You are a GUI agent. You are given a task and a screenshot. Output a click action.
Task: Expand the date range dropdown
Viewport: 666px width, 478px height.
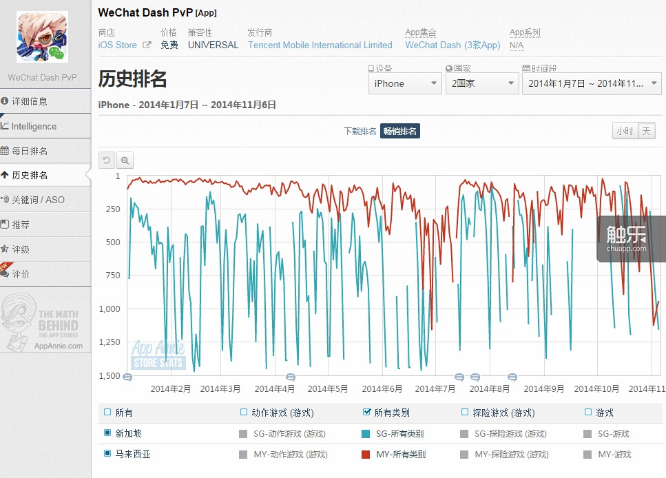coord(592,83)
